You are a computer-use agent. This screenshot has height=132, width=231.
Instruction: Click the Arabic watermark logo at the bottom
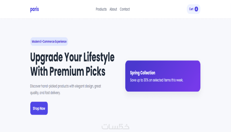(115, 127)
